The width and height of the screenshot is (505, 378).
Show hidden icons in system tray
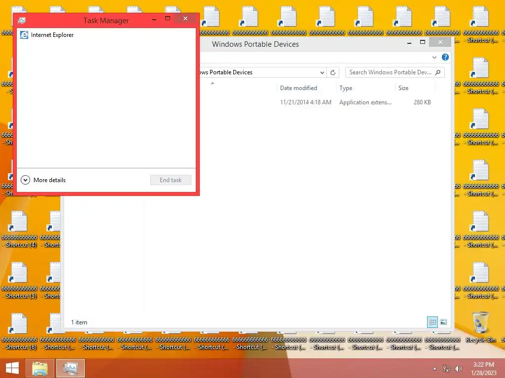pos(435,369)
